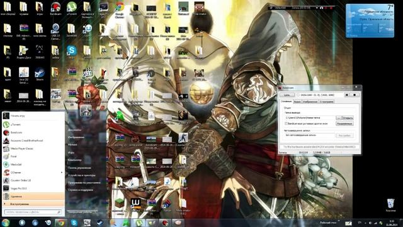Click the Bandicam output folder path field
403x227 pixels.
(310, 118)
